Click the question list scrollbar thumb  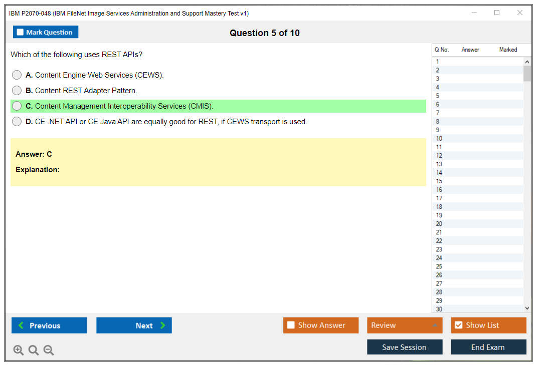point(526,74)
